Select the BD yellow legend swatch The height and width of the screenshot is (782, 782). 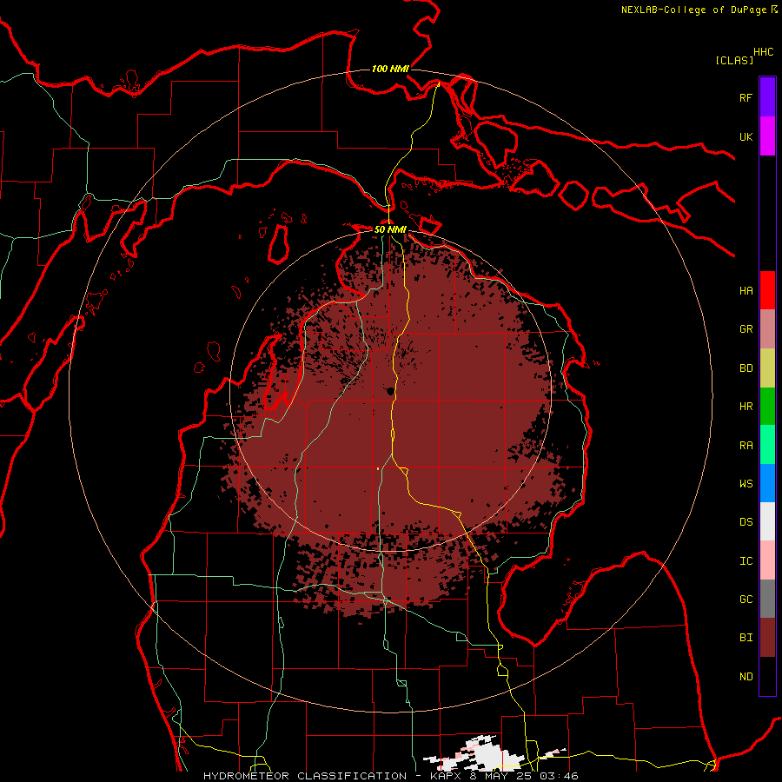767,368
